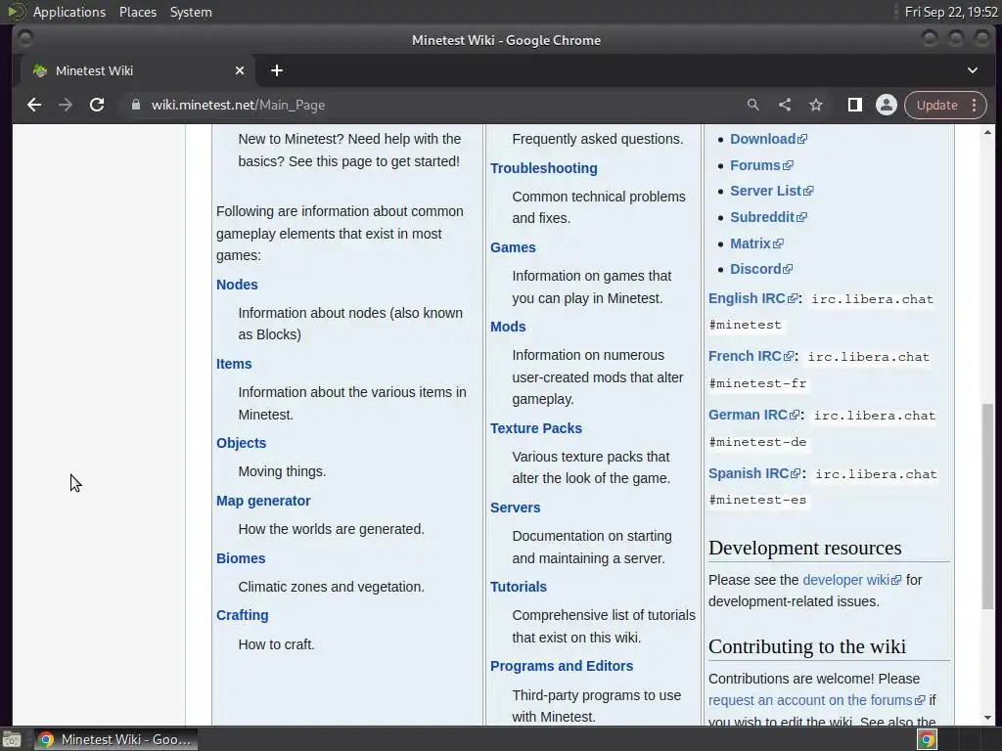Screen dimensions: 1002x751
Task: Open the Chrome side panel
Action: pyautogui.click(x=855, y=105)
